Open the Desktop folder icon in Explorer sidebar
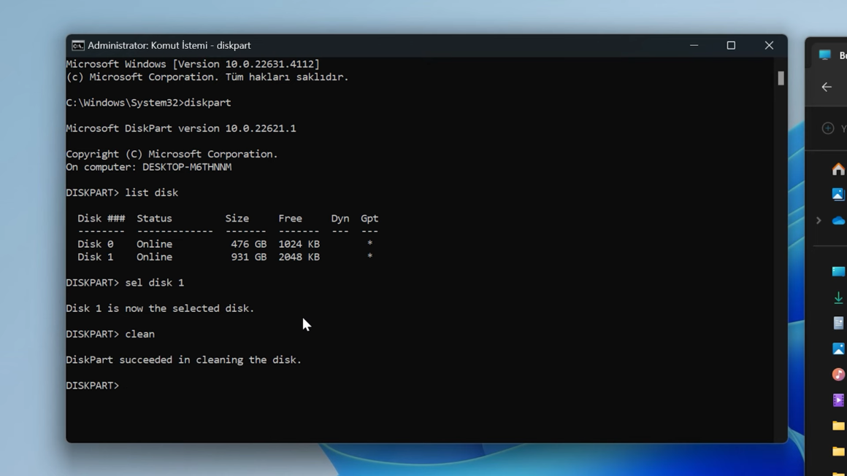 coord(838,272)
